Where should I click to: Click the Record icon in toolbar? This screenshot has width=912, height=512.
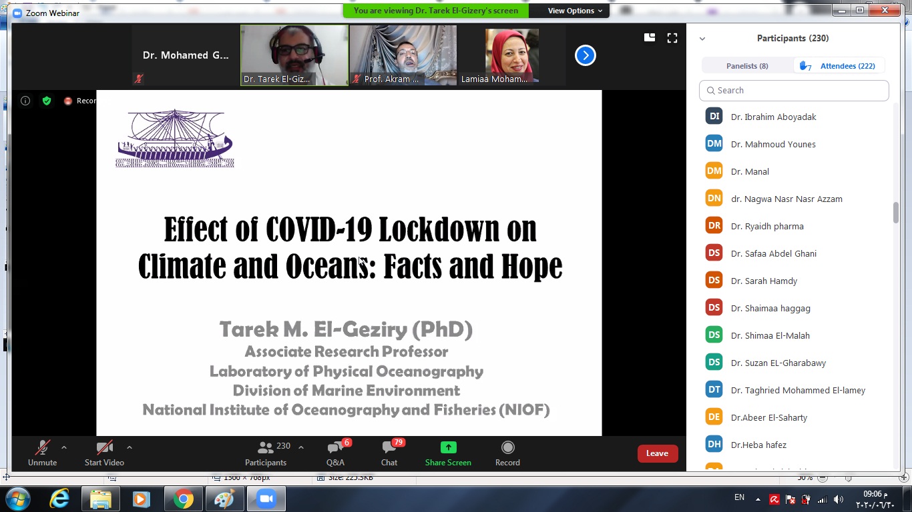click(507, 448)
